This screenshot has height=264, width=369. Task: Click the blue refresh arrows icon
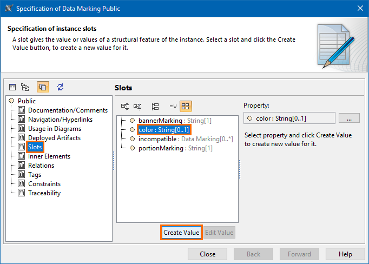pyautogui.click(x=60, y=87)
